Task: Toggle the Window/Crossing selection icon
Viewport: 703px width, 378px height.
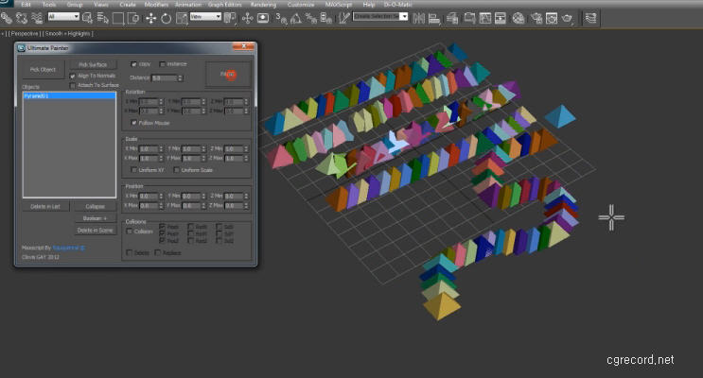Action: tap(133, 18)
